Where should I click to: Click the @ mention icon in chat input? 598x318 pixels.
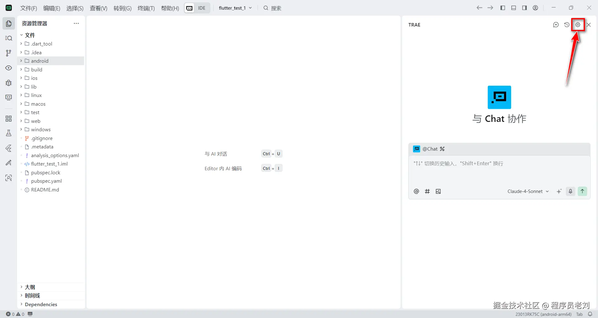click(416, 191)
